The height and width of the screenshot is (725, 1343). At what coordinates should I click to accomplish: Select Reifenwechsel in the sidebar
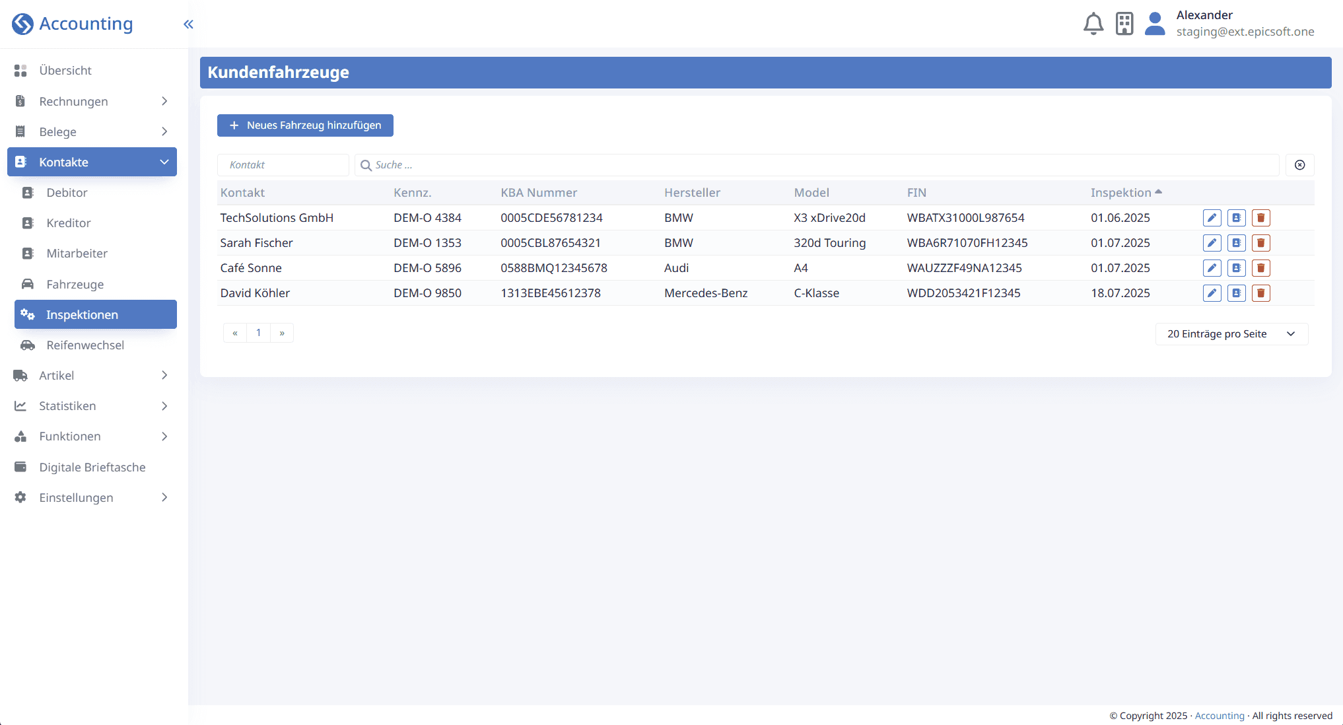[96, 345]
